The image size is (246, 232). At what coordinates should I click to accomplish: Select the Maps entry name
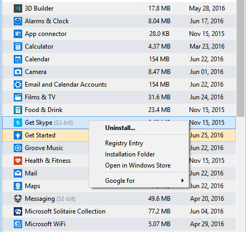pos(32,186)
